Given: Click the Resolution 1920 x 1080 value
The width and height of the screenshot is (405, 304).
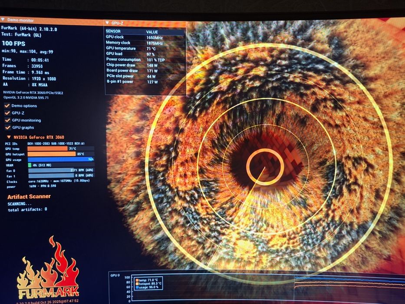Looking at the screenshot, I should click(x=44, y=79).
